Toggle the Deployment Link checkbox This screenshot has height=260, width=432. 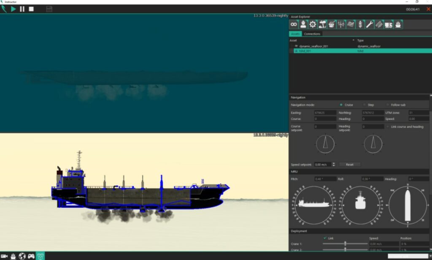point(324,238)
